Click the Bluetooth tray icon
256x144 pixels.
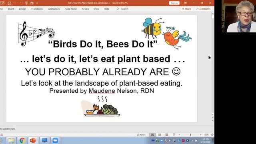[188, 140]
